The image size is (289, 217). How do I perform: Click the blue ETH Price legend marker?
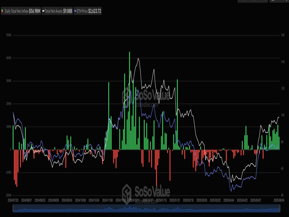(x=75, y=11)
